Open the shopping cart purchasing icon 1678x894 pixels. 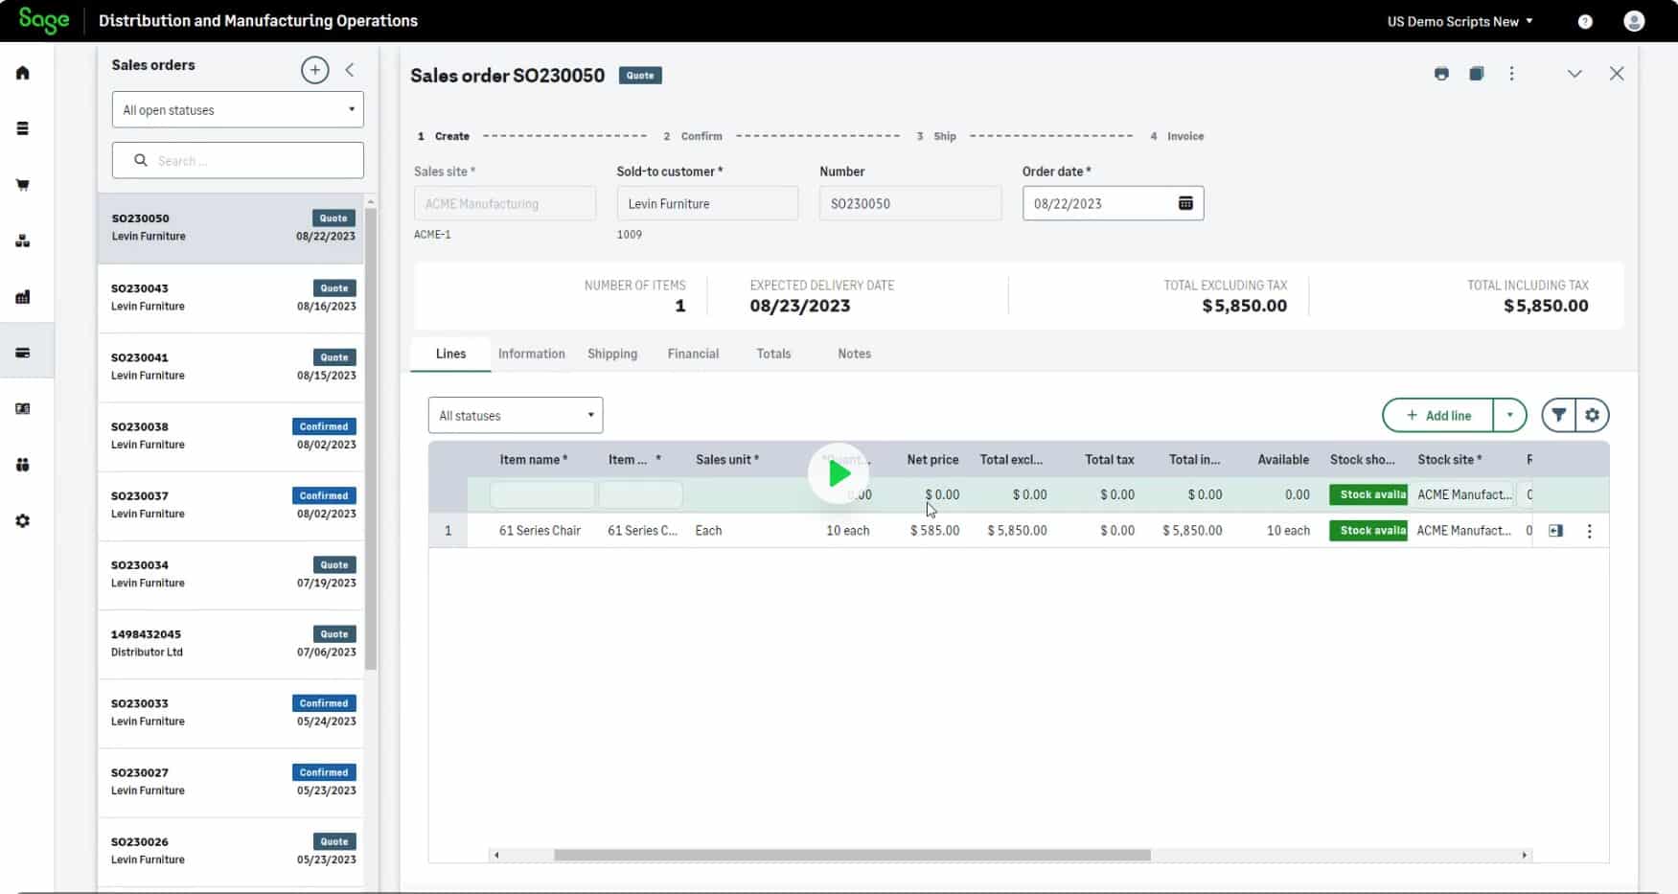pos(23,185)
